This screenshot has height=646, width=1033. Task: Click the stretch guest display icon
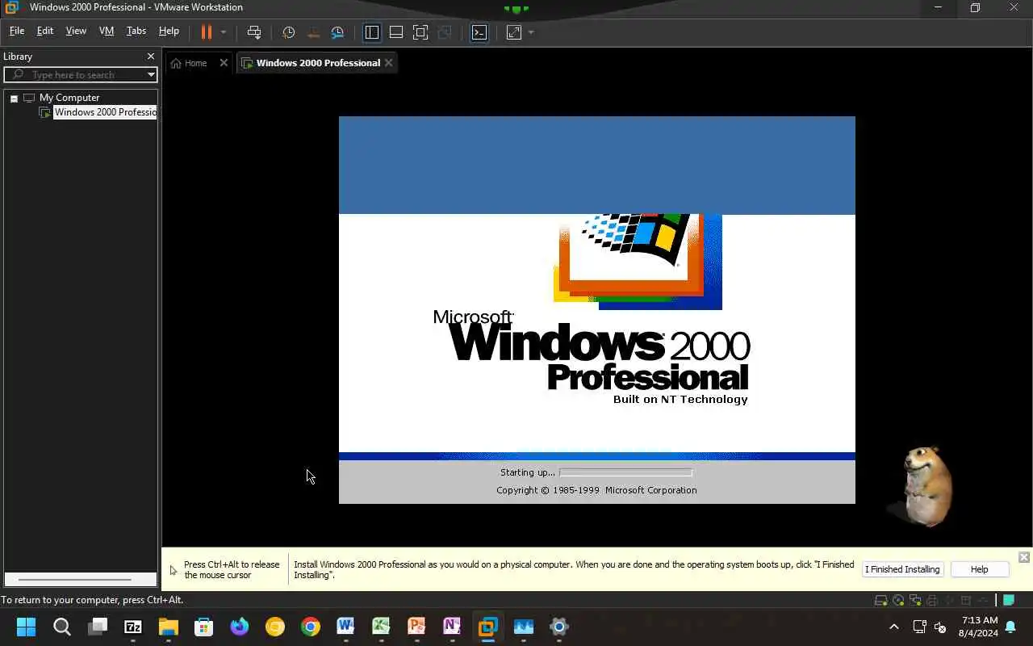click(514, 32)
